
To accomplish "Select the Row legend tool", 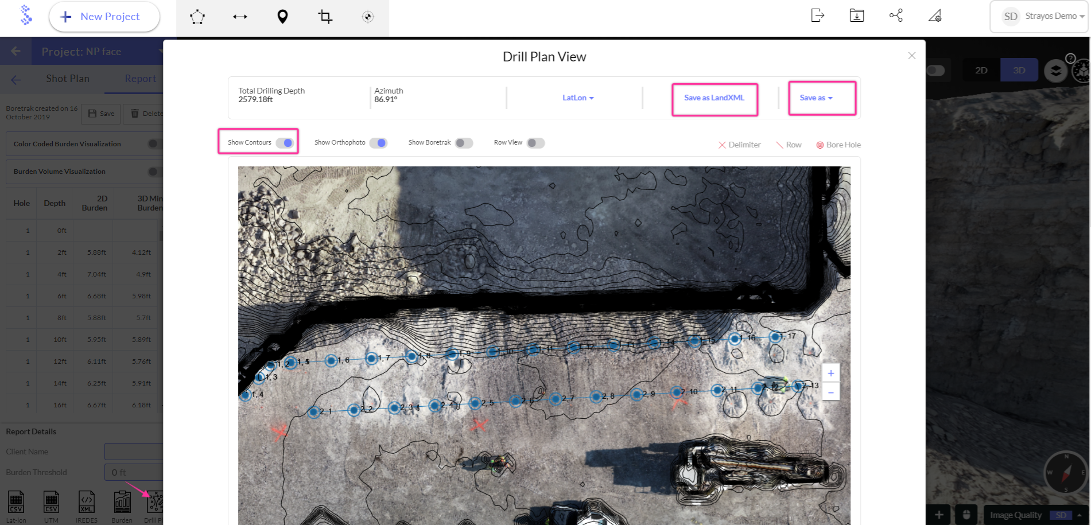I will tap(789, 145).
